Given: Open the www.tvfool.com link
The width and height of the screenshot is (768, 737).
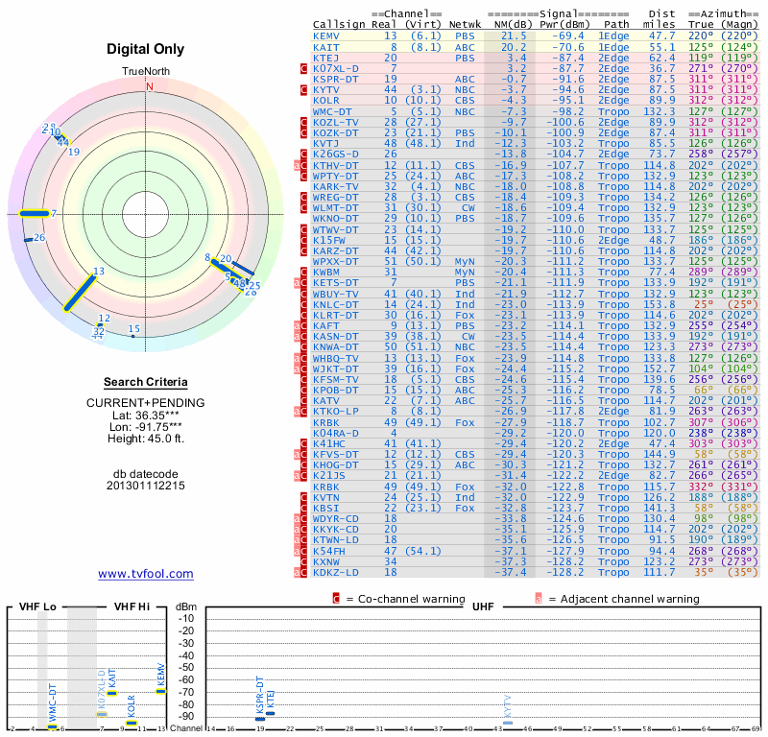Looking at the screenshot, I should (x=146, y=574).
